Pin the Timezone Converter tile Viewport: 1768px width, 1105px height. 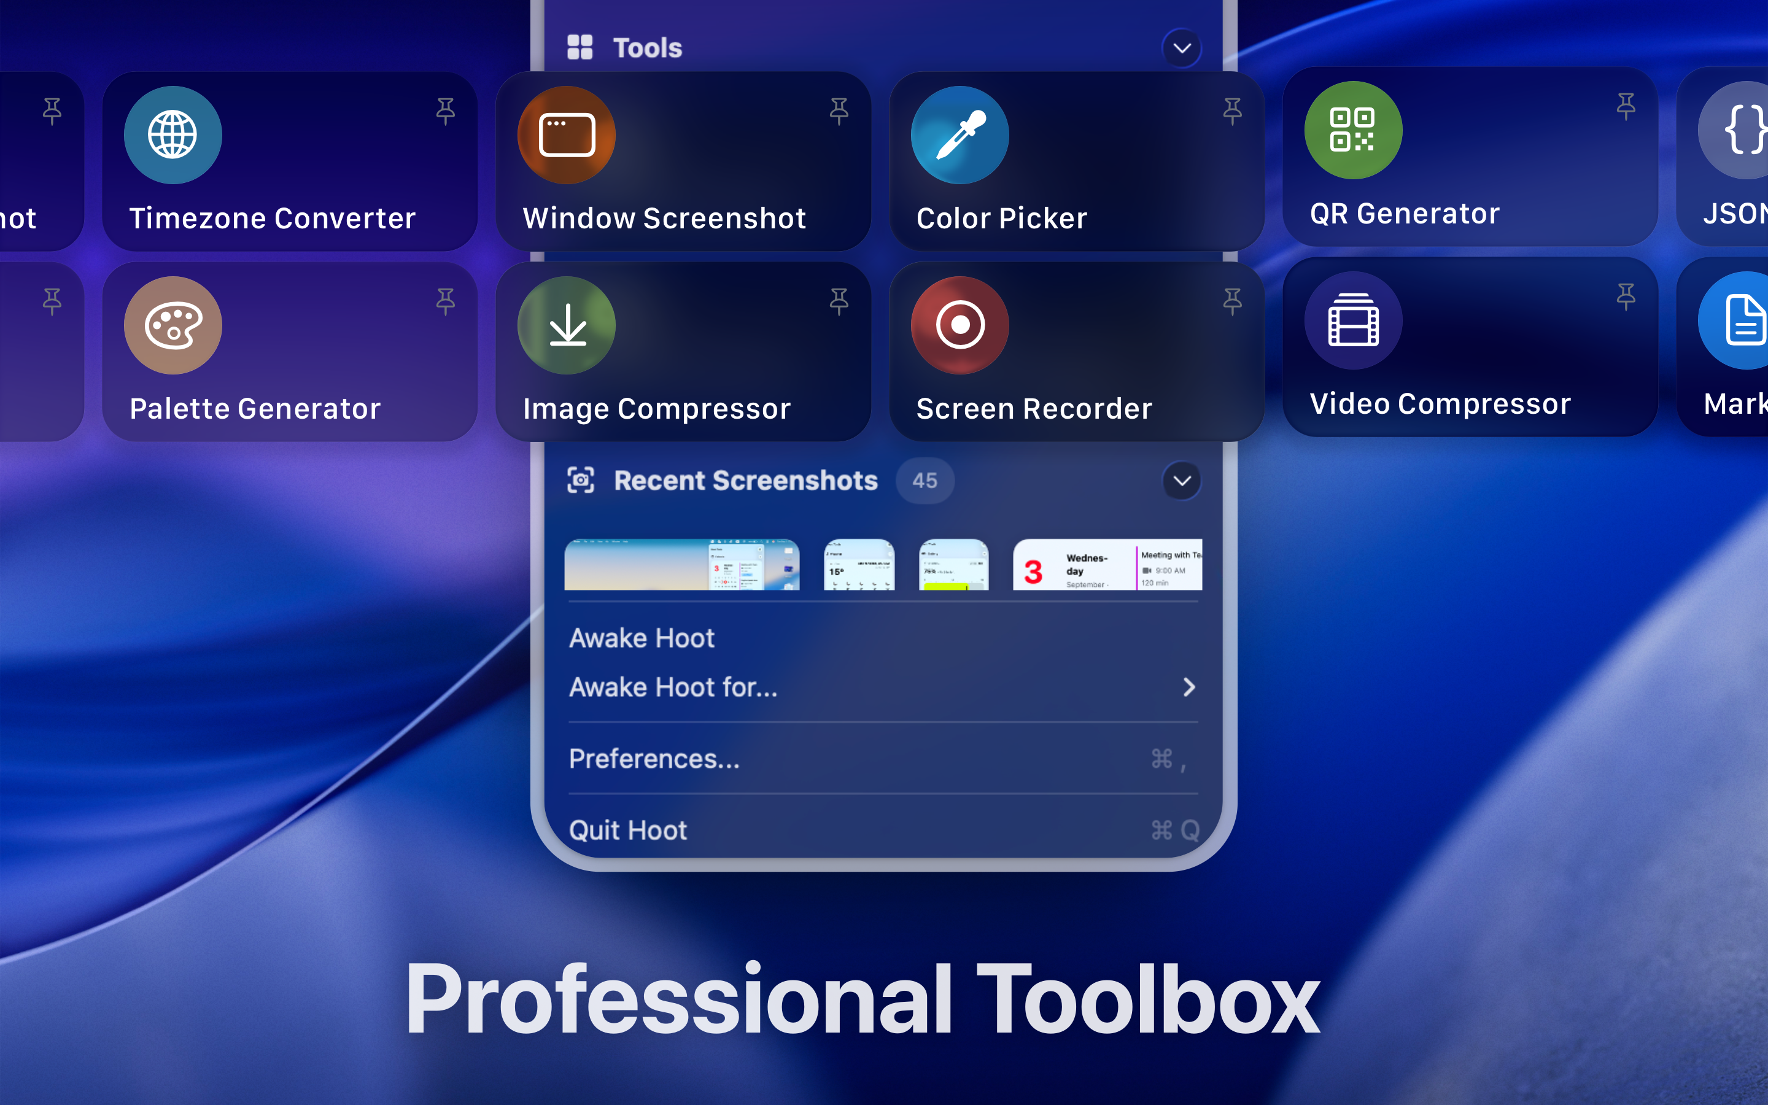point(445,111)
